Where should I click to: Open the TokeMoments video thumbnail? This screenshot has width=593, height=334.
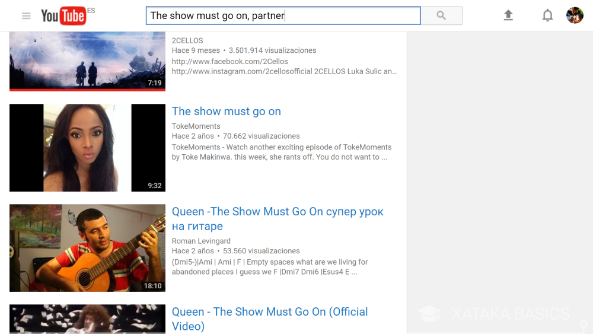[87, 148]
